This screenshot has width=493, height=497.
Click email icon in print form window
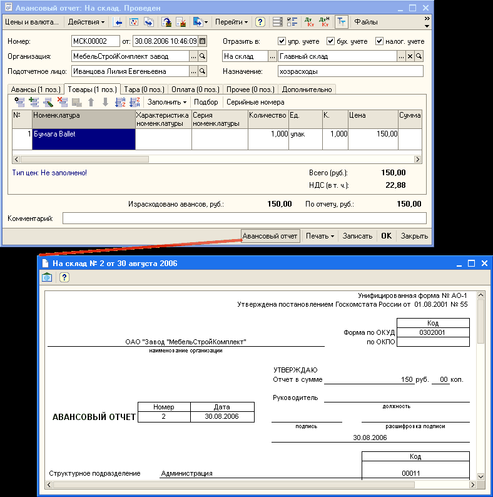47,277
